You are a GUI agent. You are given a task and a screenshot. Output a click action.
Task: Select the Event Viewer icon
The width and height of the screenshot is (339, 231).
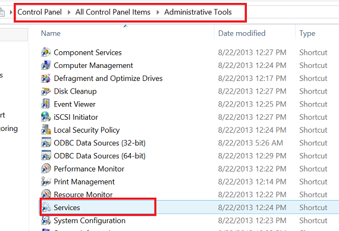[x=46, y=104]
